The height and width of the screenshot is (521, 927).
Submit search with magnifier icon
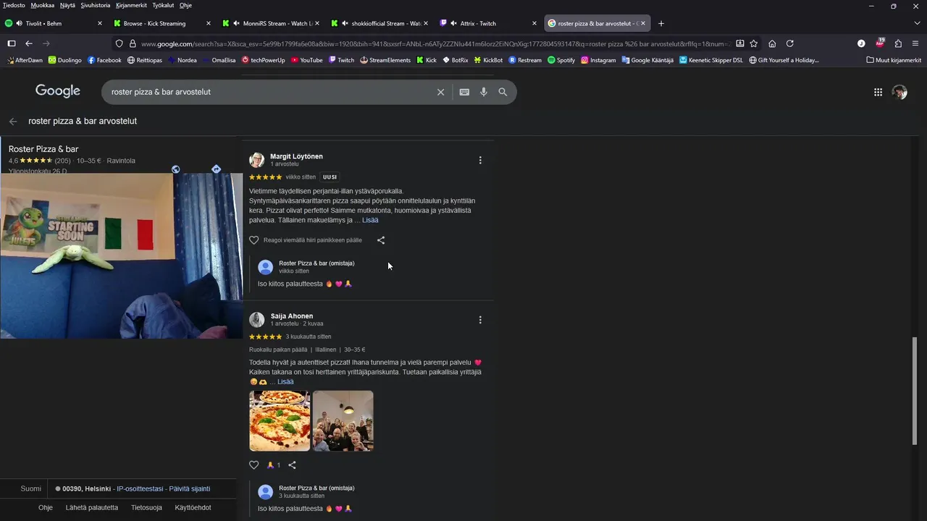[503, 92]
